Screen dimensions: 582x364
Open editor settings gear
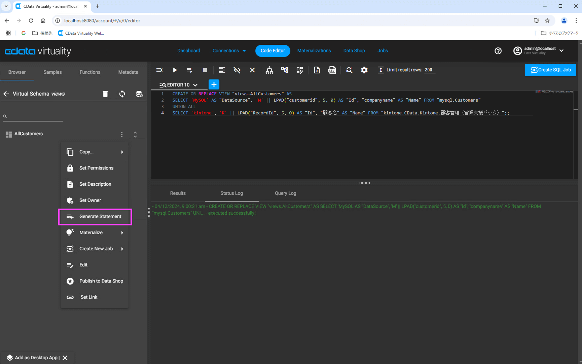click(364, 70)
